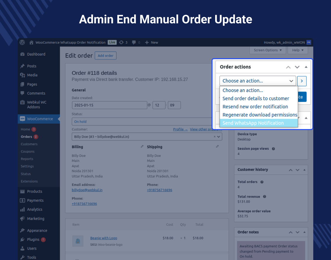
Task: Clear the selected customer with the x
Action: [x=215, y=137]
